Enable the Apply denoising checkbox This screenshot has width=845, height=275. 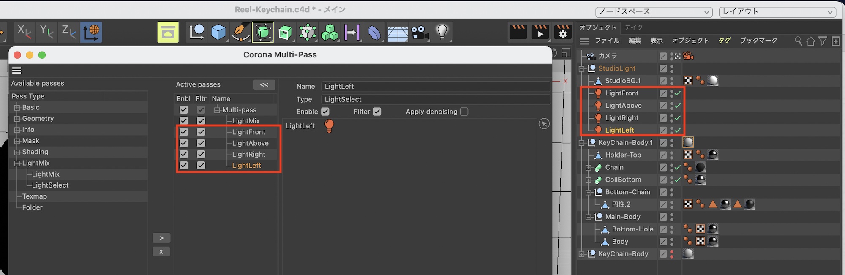tap(464, 112)
